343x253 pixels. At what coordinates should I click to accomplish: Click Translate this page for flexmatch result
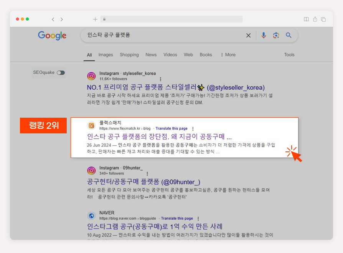[171, 128]
